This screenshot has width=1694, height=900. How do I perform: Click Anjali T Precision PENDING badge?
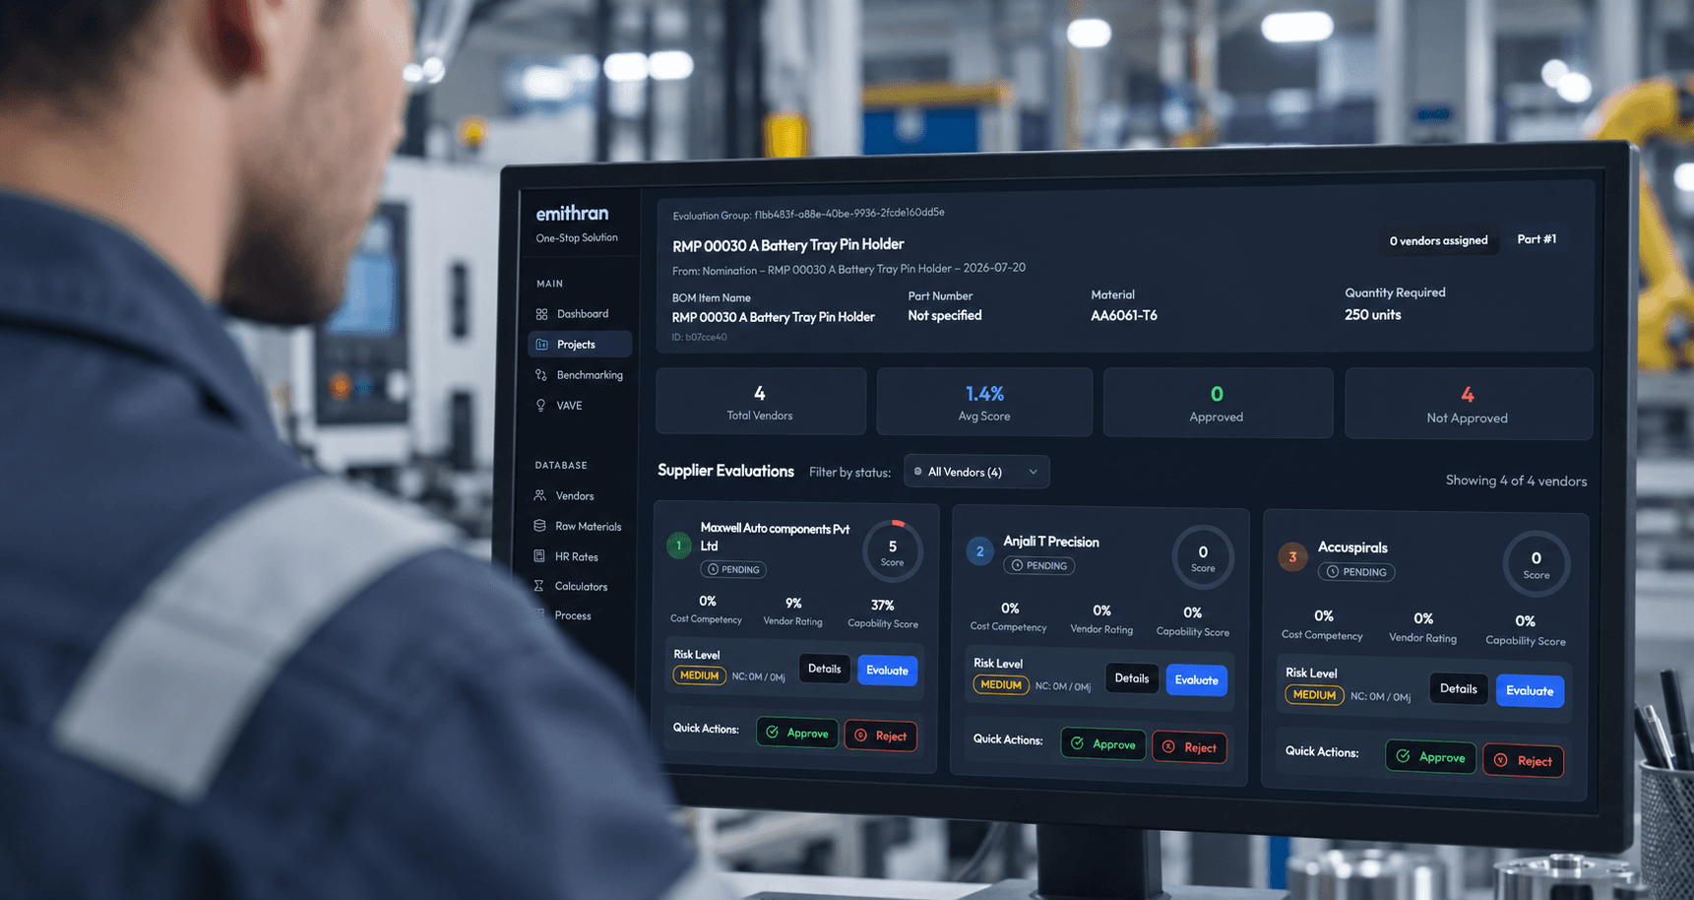pos(1039,566)
